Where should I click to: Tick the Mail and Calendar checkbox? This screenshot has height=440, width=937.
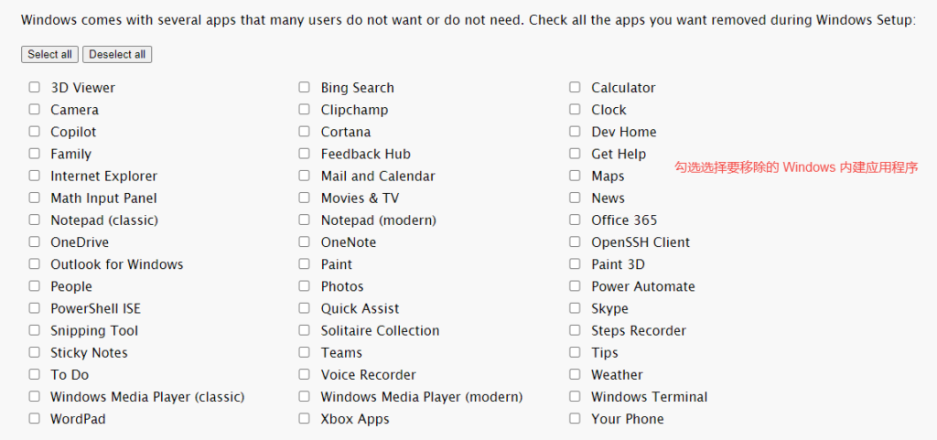(x=304, y=176)
